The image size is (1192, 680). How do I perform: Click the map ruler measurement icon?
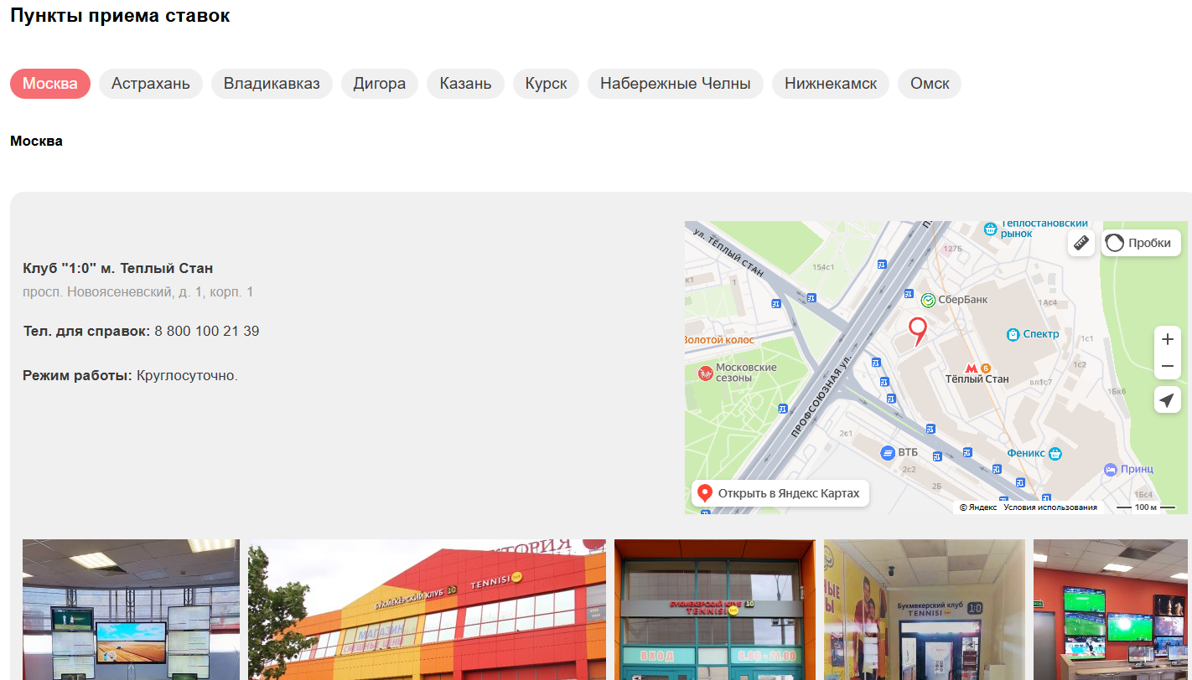1081,244
